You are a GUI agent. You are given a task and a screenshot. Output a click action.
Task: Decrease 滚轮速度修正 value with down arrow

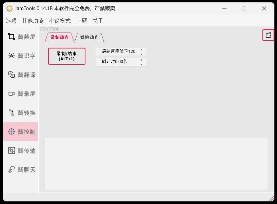coord(141,54)
